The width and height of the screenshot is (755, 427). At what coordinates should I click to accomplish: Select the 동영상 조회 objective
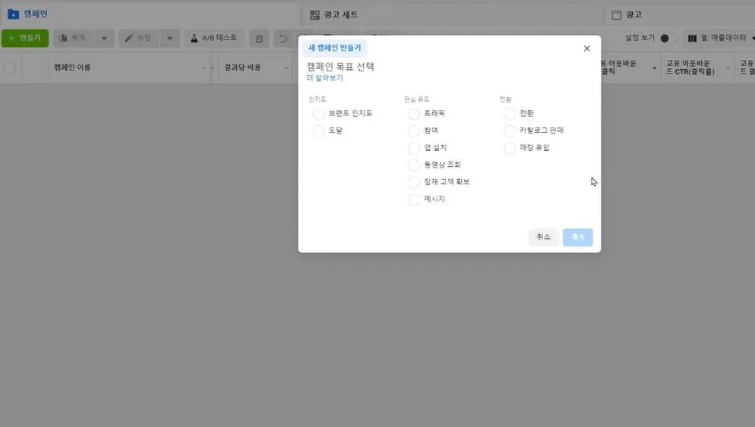pyautogui.click(x=413, y=165)
